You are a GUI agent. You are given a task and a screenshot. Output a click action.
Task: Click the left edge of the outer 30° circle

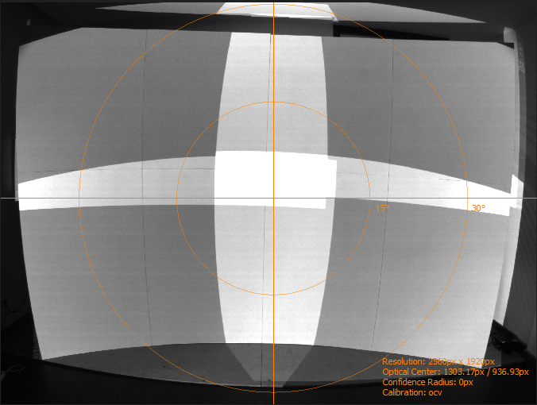tap(79, 198)
